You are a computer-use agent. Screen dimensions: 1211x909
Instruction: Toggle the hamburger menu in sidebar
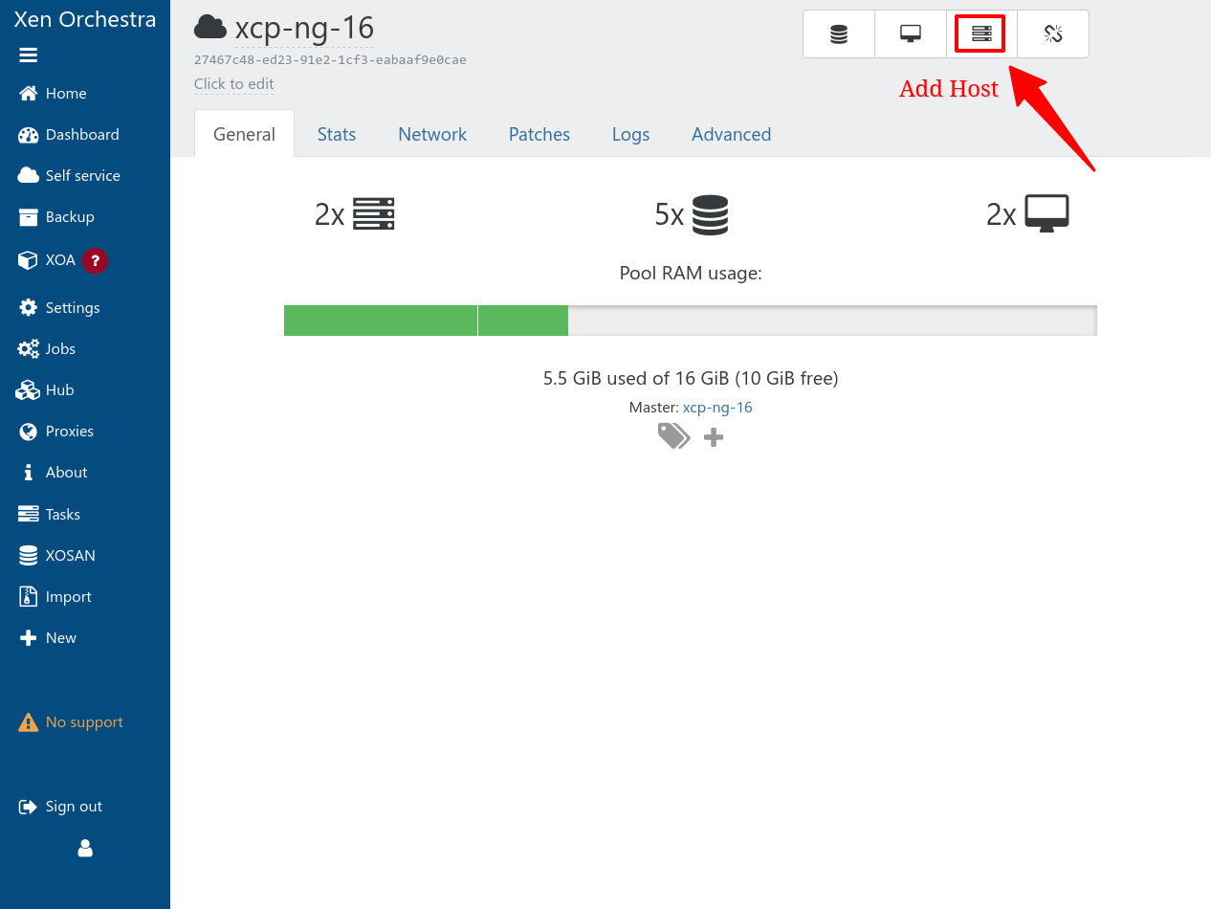click(x=29, y=55)
